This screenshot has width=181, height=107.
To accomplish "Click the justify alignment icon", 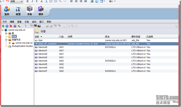I will pyautogui.click(x=85, y=1).
